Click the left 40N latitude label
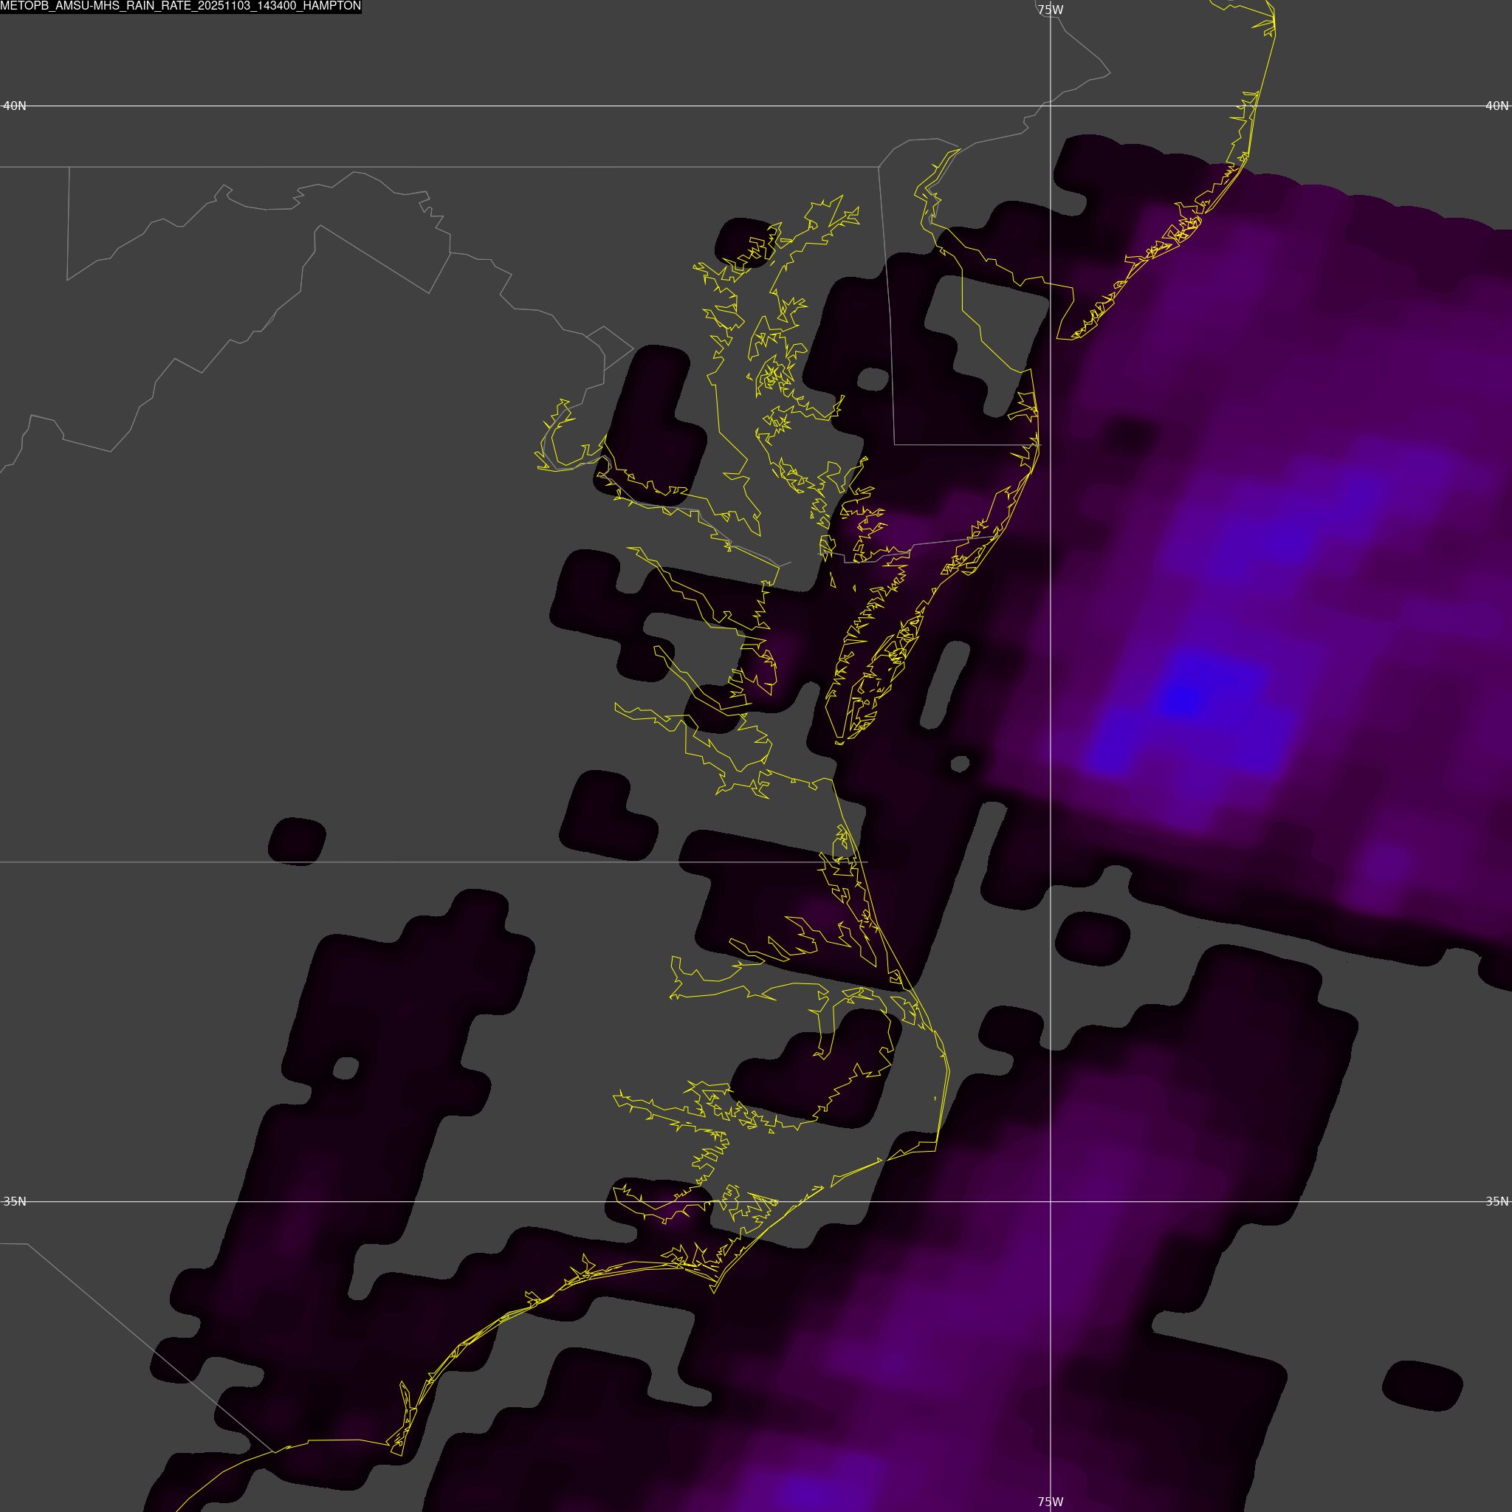The image size is (1512, 1512). (14, 106)
